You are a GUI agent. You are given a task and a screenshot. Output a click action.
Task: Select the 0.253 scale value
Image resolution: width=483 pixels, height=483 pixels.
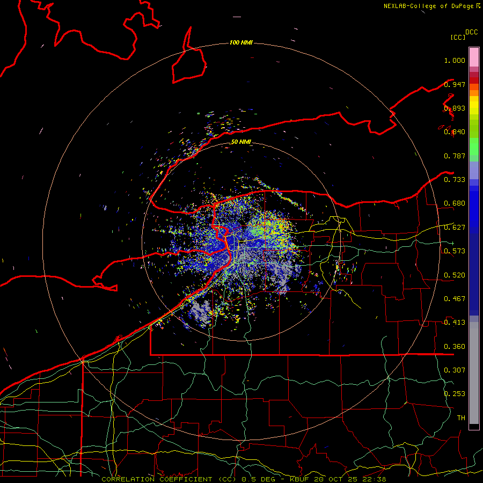click(455, 394)
